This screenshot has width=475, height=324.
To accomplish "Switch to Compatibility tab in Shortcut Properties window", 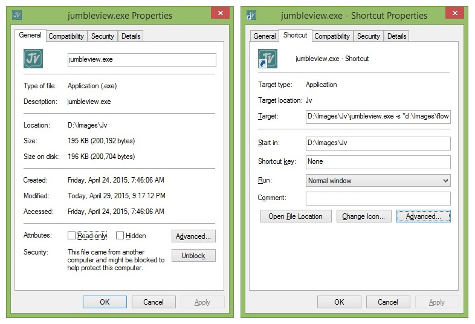I will pyautogui.click(x=332, y=36).
